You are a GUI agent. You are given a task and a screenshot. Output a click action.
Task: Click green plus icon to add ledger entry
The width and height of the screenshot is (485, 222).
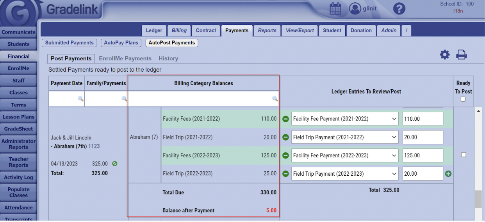pyautogui.click(x=448, y=174)
